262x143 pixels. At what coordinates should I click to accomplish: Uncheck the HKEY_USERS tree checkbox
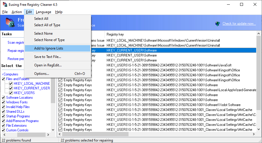[x=11, y=93]
